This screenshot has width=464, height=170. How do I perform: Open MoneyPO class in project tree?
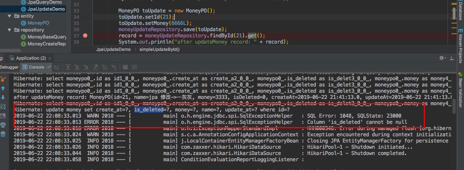38,23
